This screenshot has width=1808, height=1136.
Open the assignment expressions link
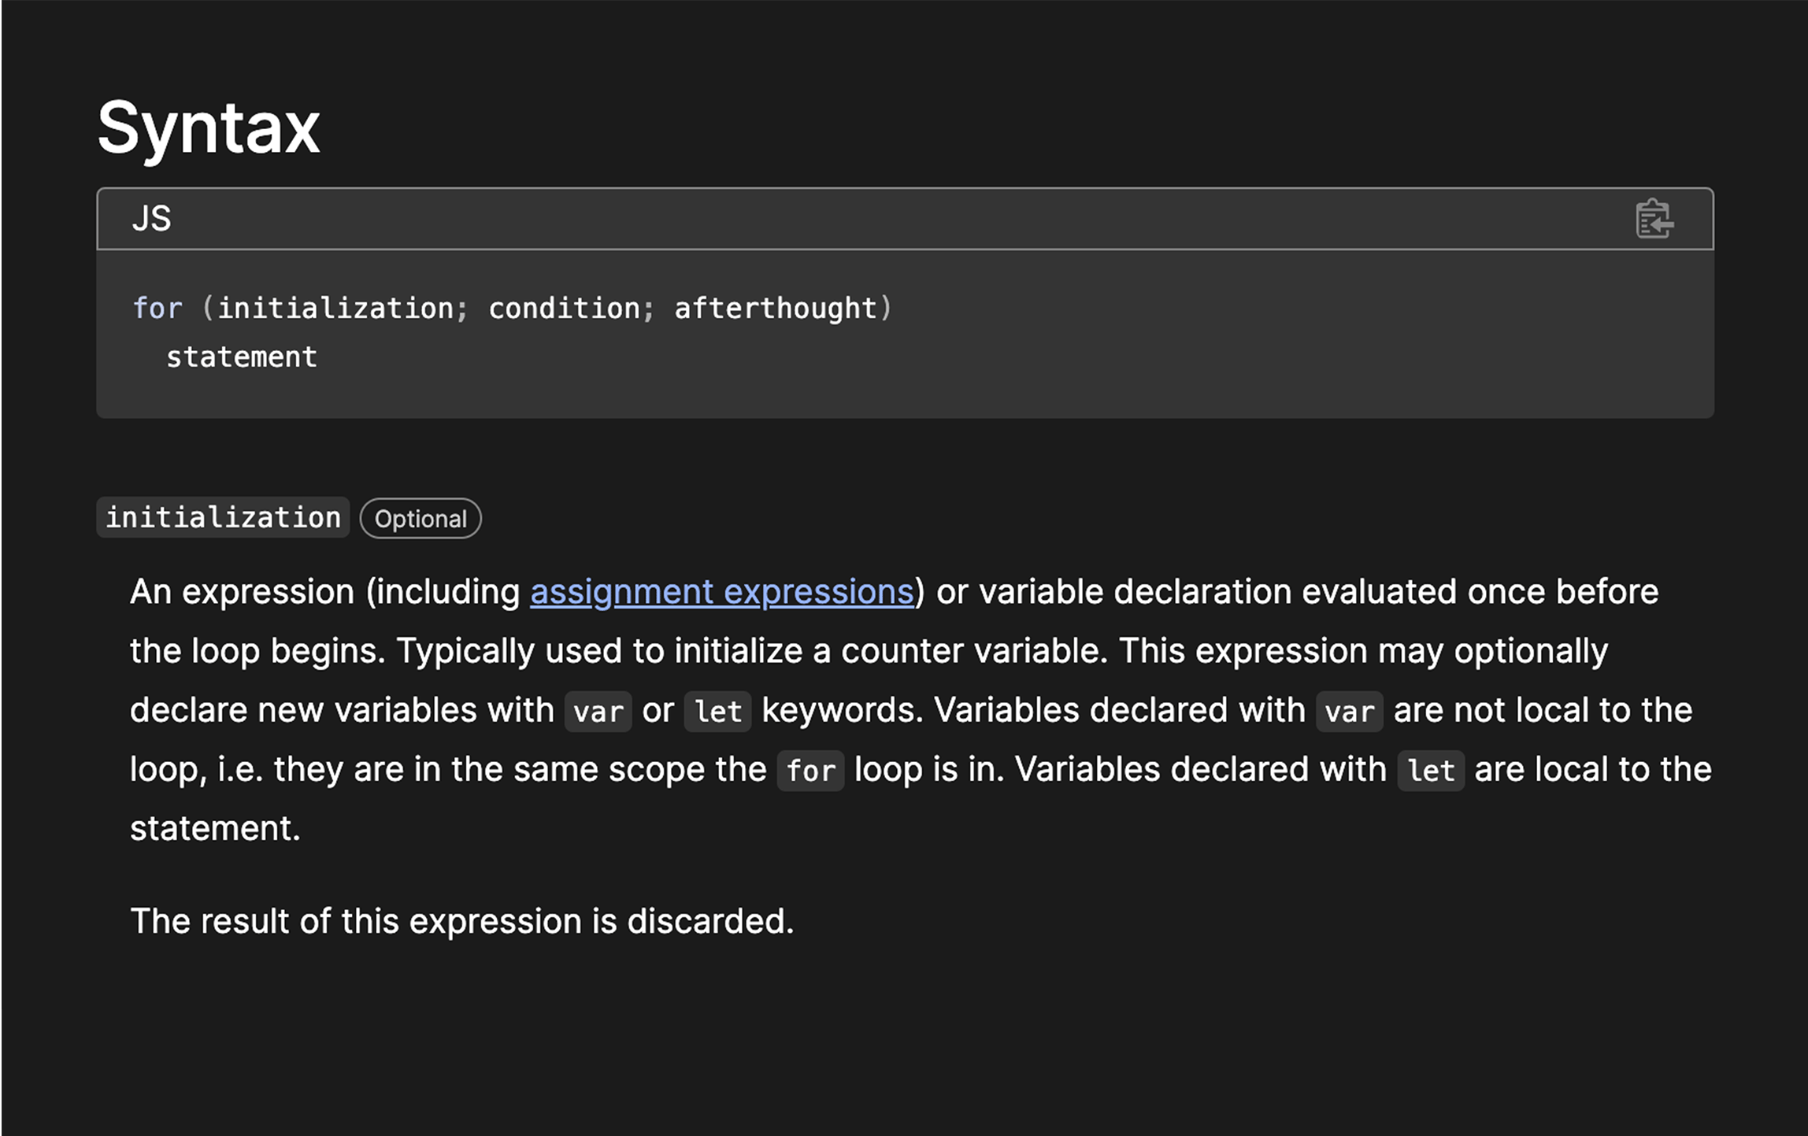[723, 592]
